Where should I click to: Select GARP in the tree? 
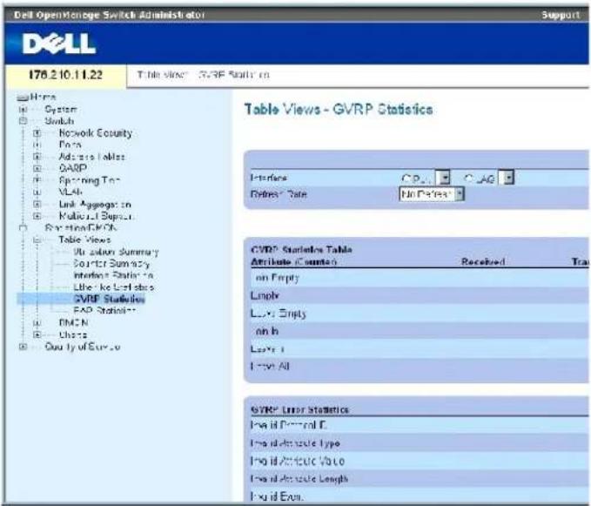(73, 168)
